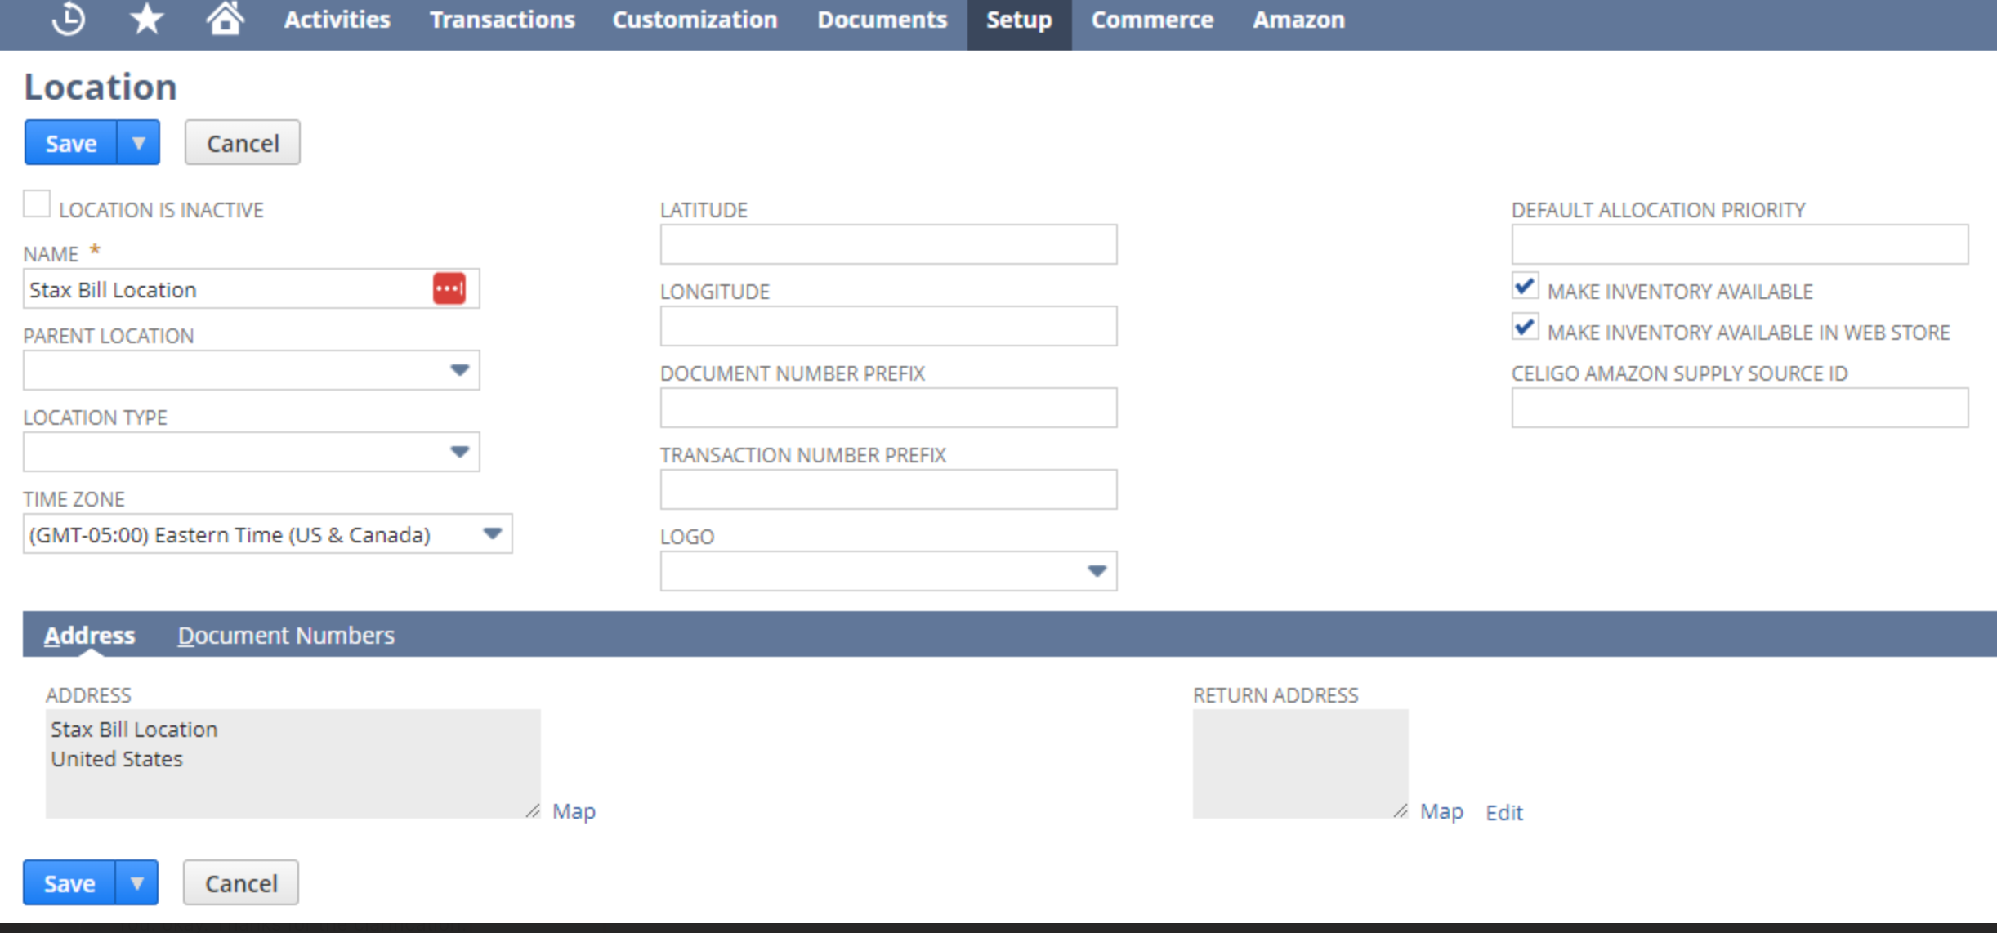
Task: Click the Return Address box resize handle
Action: (x=1401, y=810)
